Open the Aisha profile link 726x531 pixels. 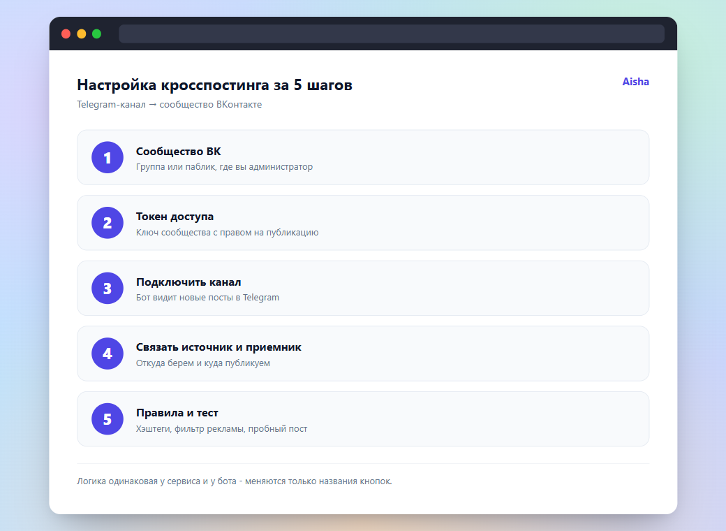click(635, 82)
